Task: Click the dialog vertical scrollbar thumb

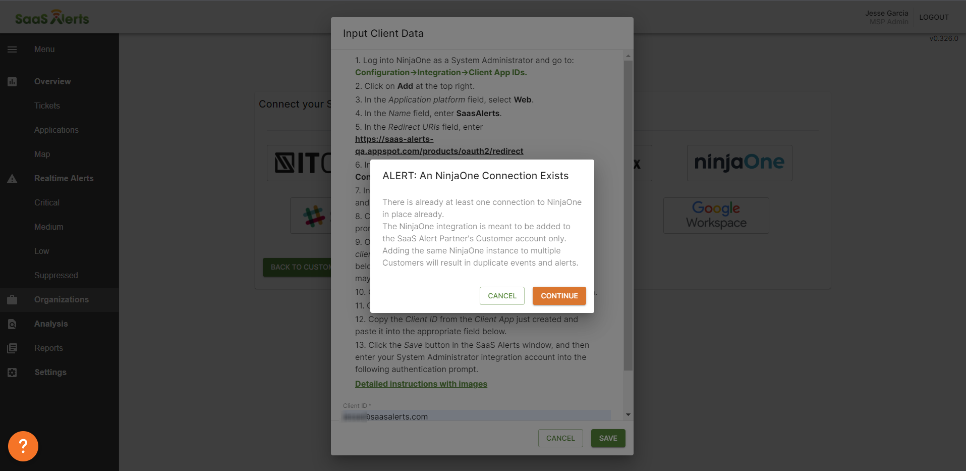Action: pyautogui.click(x=628, y=216)
